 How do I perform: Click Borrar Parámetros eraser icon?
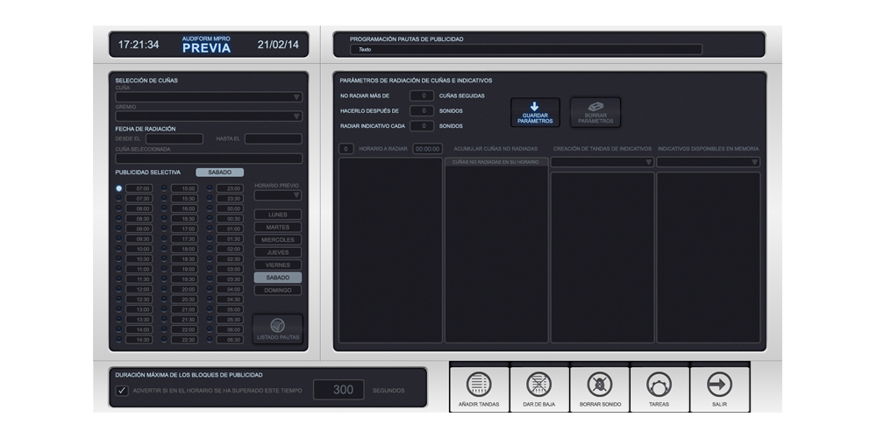[595, 106]
